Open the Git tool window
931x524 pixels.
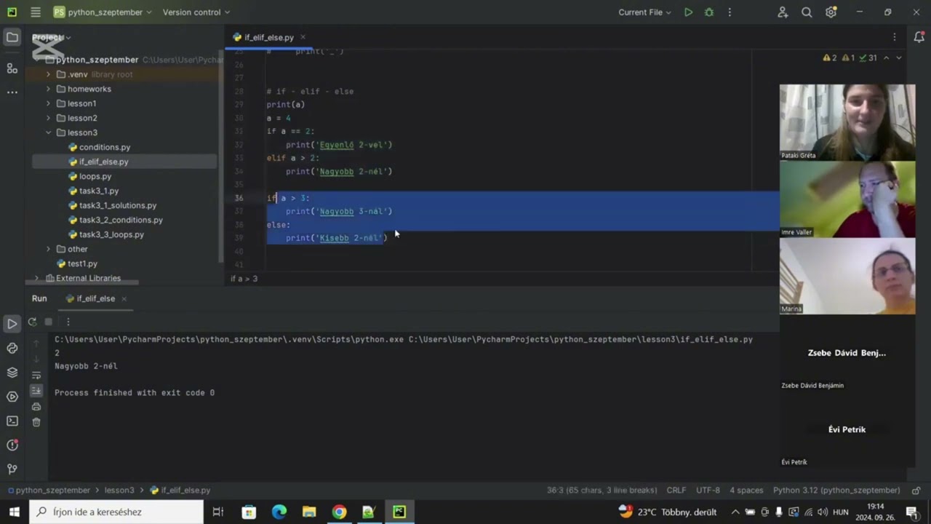(x=12, y=469)
